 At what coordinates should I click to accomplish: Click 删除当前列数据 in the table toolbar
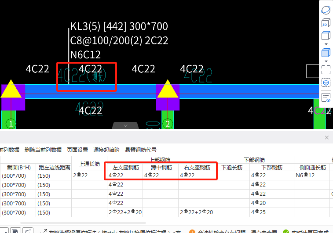(x=43, y=150)
